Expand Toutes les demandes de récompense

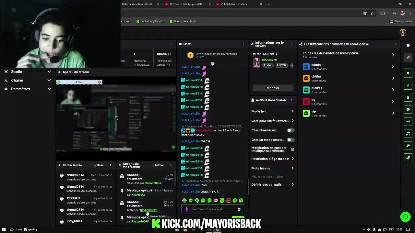(349, 55)
